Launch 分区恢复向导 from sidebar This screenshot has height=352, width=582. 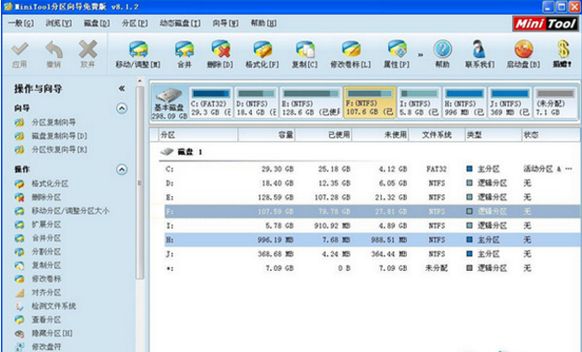click(x=59, y=149)
